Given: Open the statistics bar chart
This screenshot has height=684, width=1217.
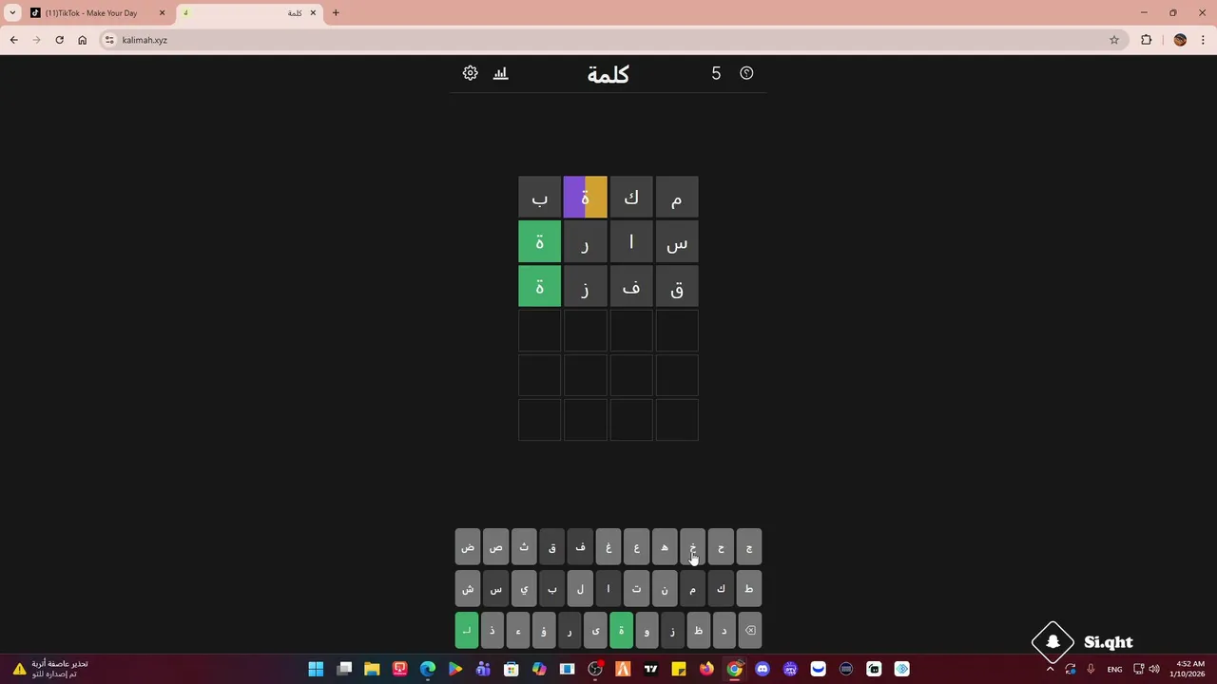Looking at the screenshot, I should (x=501, y=73).
